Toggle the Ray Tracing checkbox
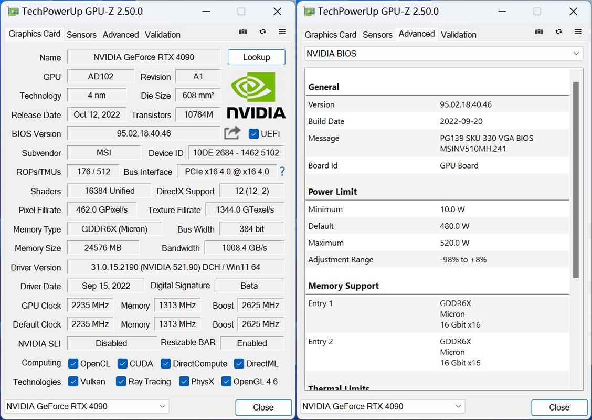The height and width of the screenshot is (420, 592). (x=121, y=382)
